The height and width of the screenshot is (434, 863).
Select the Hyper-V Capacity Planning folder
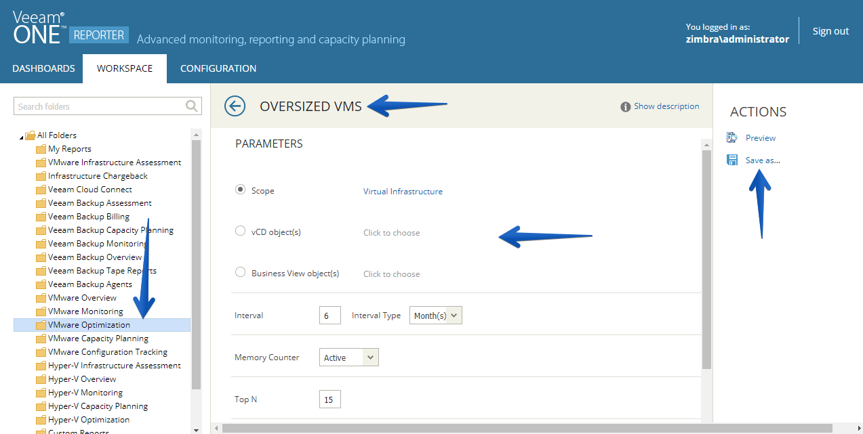pos(98,406)
